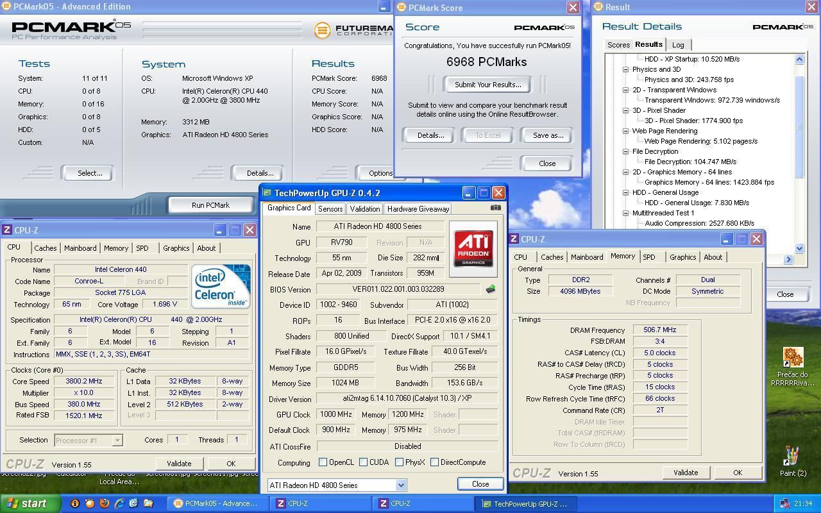Image resolution: width=821 pixels, height=513 pixels.
Task: Click the GPU-Z BIOS save chip icon
Action: point(491,289)
